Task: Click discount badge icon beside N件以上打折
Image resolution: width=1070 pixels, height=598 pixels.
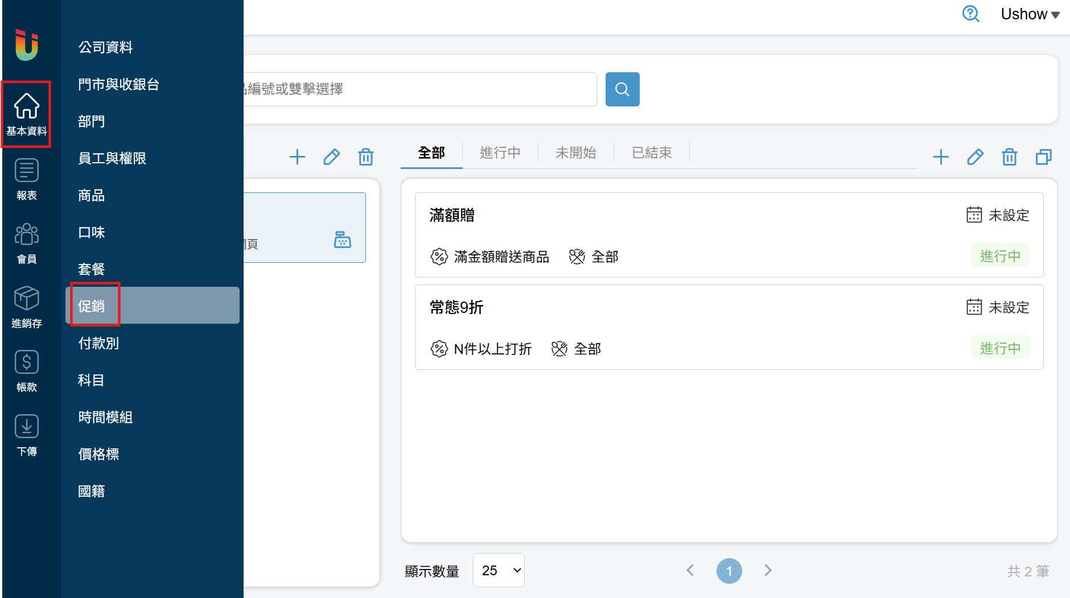Action: (439, 349)
